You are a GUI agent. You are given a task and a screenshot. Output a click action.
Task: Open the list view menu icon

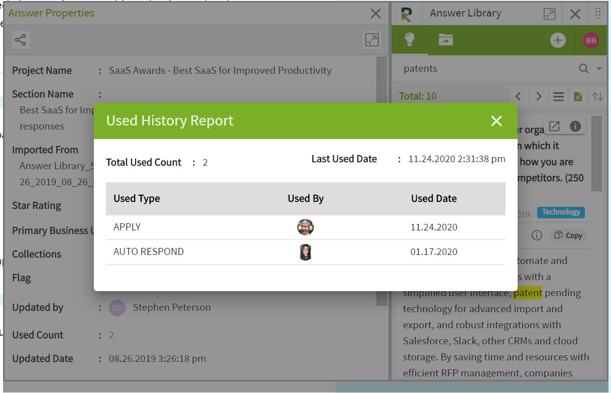[x=558, y=96]
